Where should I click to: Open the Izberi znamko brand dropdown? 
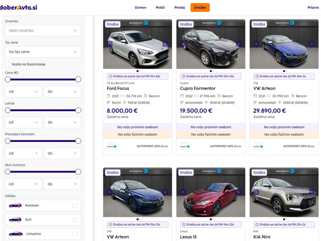coord(43,31)
